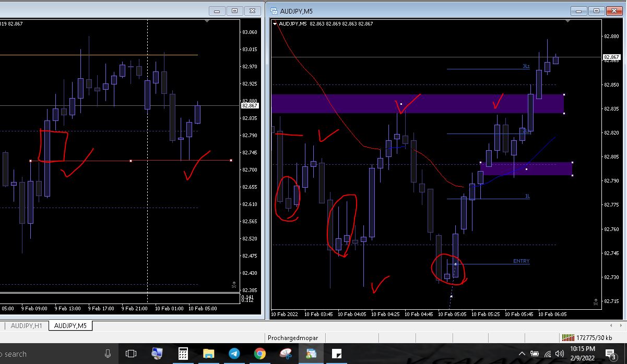Viewport: 627px width, 364px height.
Task: Click the 3Ls level label
Action: tap(526, 66)
